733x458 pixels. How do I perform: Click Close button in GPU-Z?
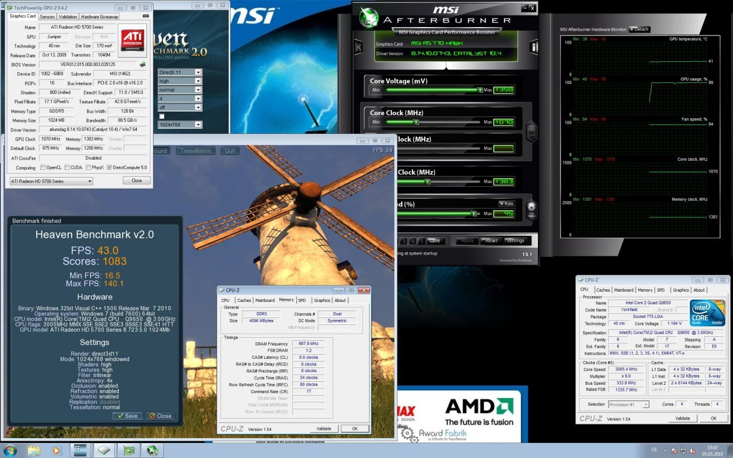[137, 180]
